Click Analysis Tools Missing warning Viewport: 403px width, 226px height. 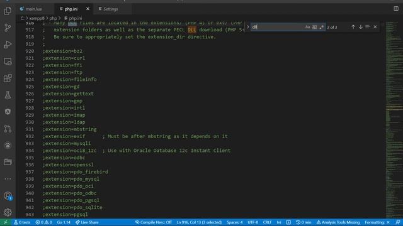click(x=338, y=222)
